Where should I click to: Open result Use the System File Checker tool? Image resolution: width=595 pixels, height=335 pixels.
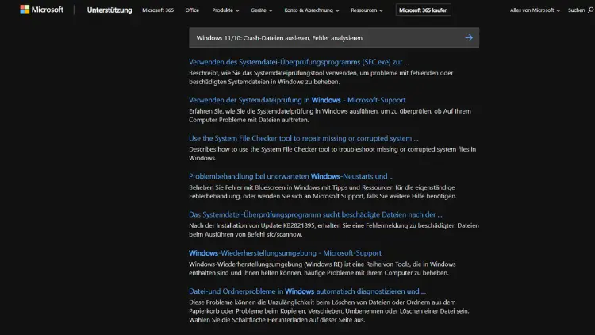click(304, 138)
